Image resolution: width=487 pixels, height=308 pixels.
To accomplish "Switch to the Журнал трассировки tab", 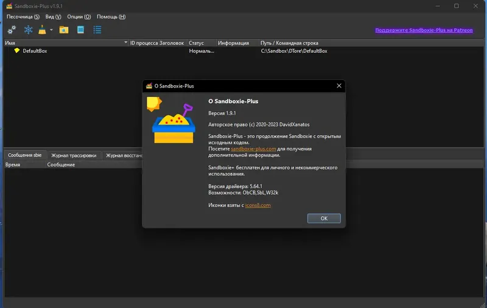I will click(74, 155).
